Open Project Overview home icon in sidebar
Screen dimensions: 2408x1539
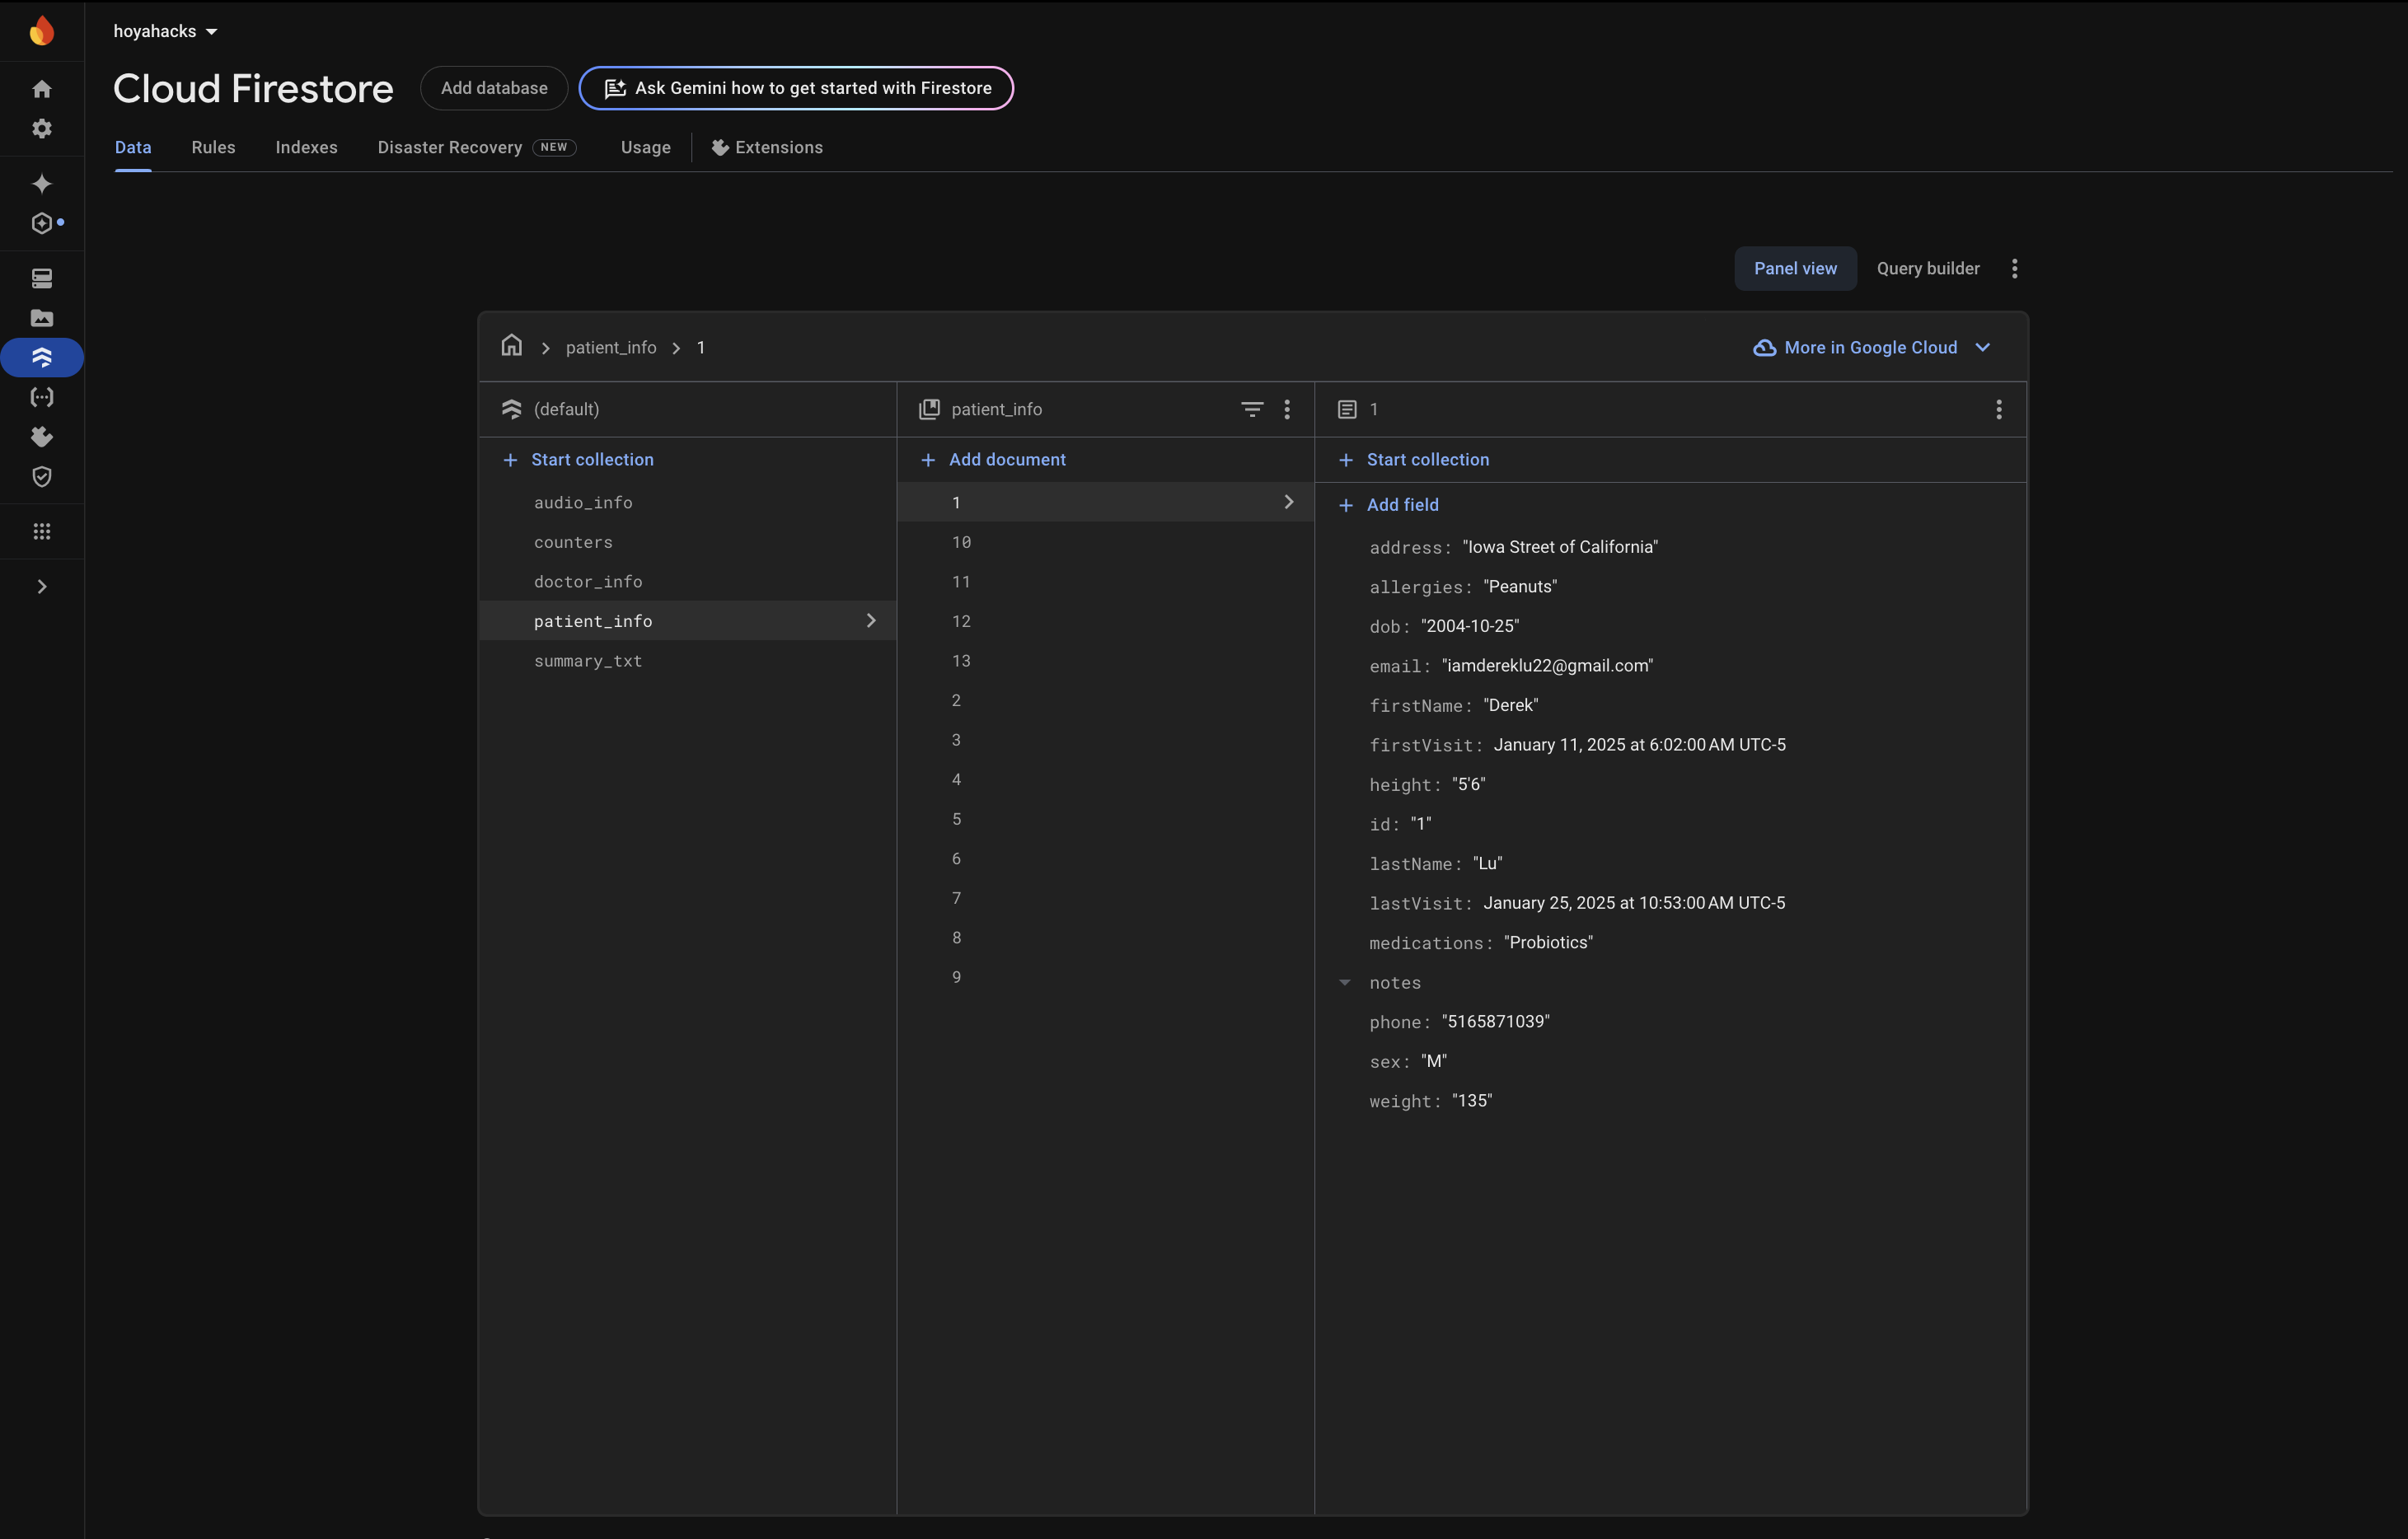(x=41, y=89)
